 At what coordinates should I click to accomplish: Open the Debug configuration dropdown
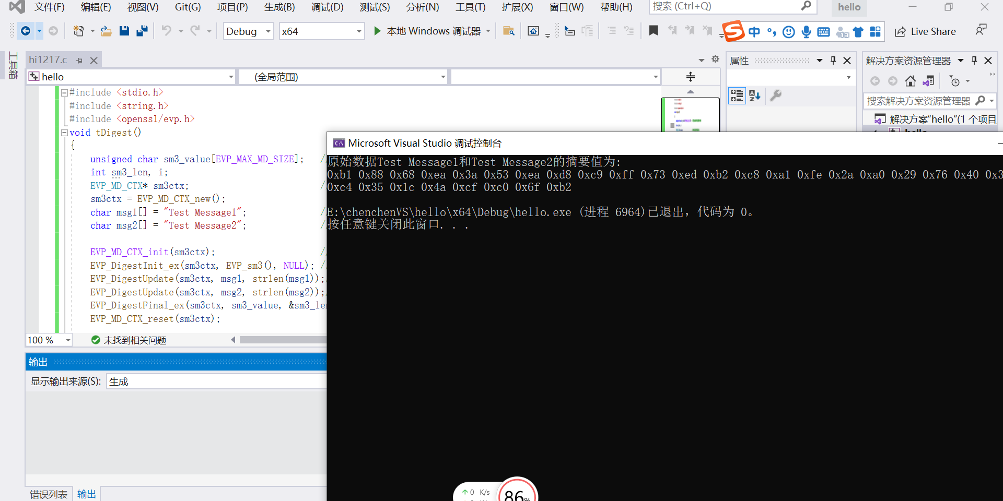coord(248,31)
